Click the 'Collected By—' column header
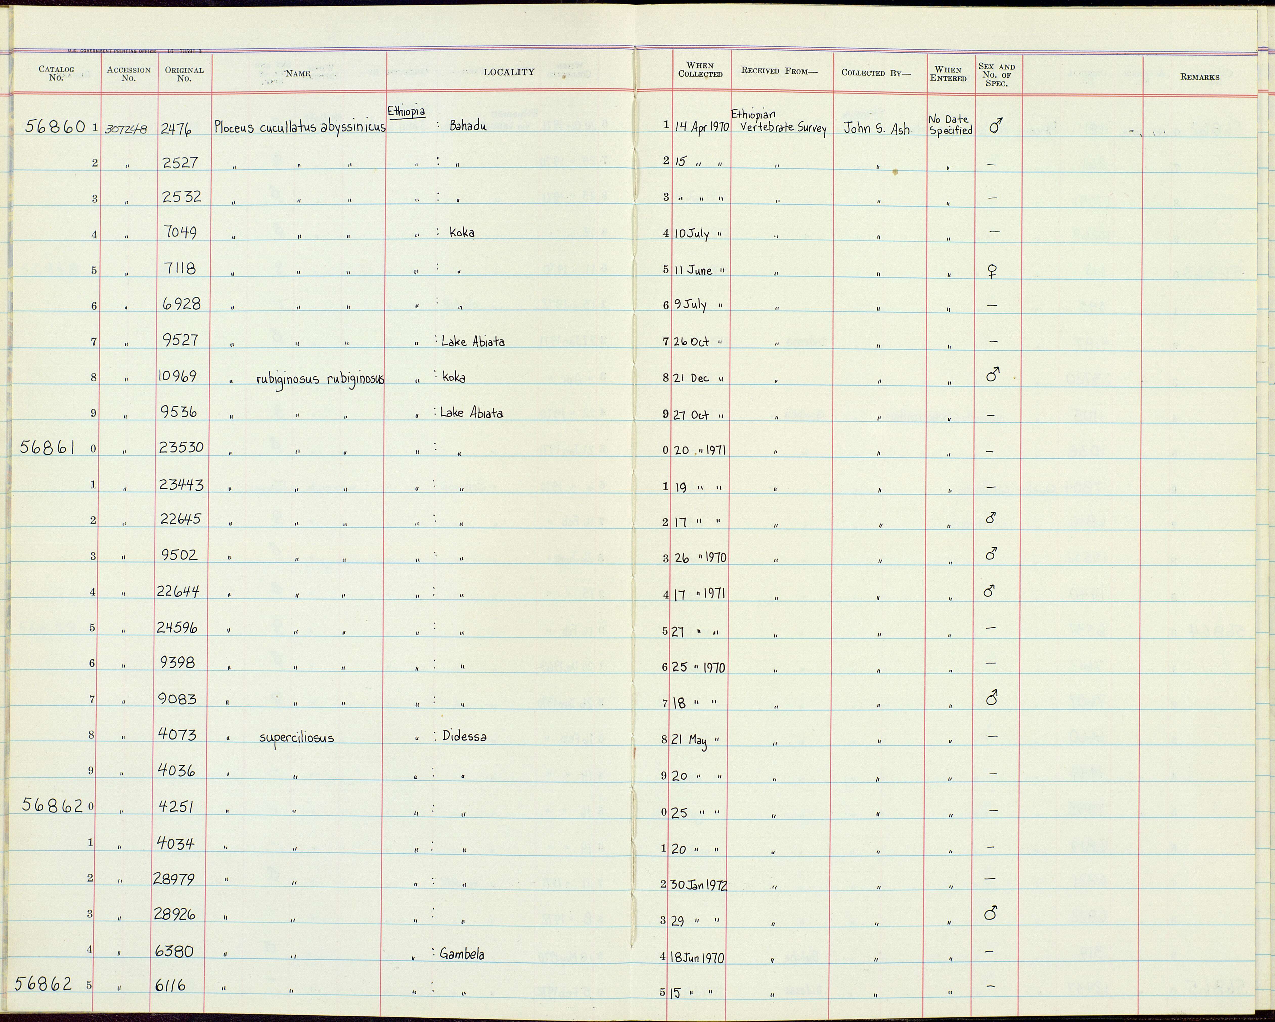 point(876,73)
